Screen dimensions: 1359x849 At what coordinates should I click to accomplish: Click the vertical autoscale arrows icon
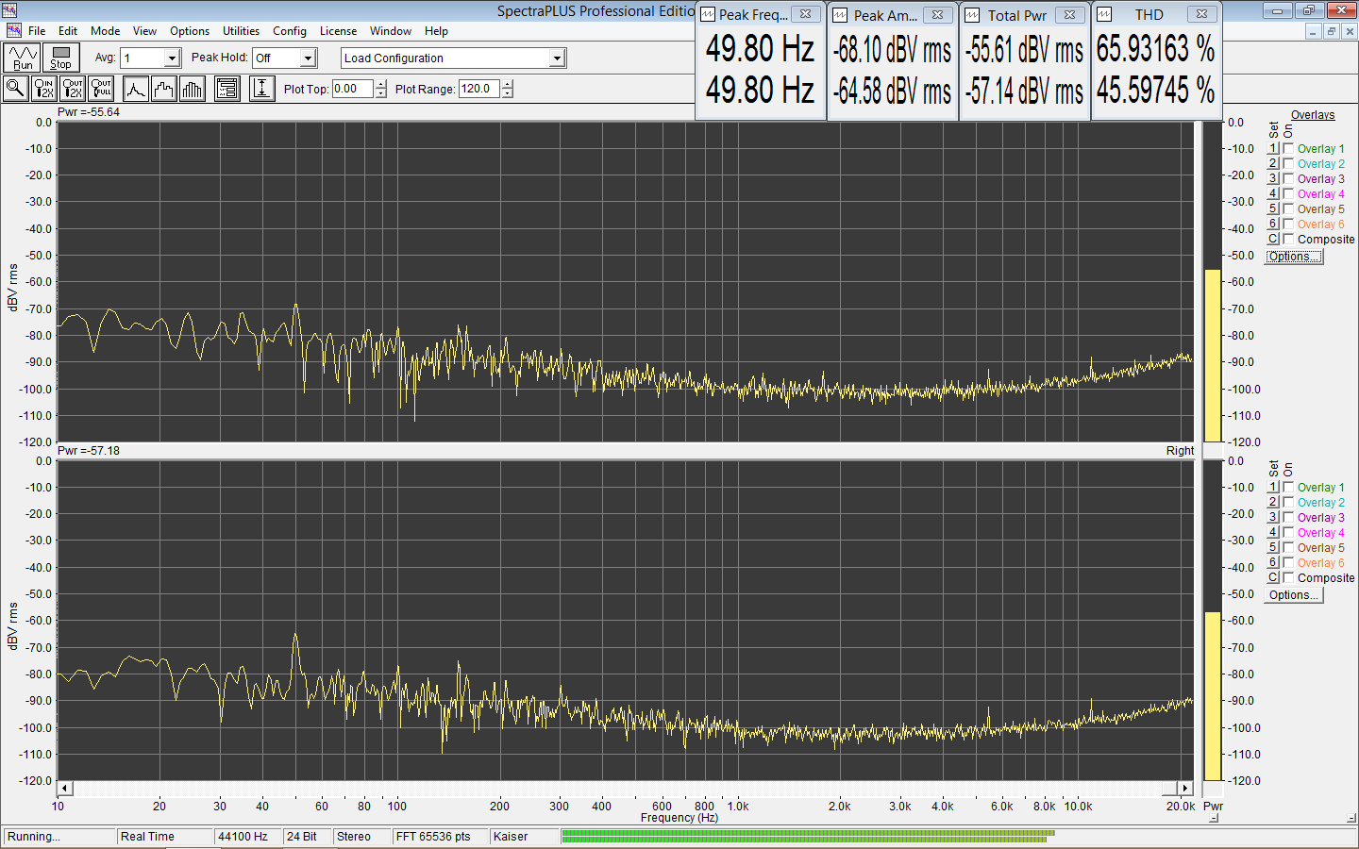click(x=261, y=89)
